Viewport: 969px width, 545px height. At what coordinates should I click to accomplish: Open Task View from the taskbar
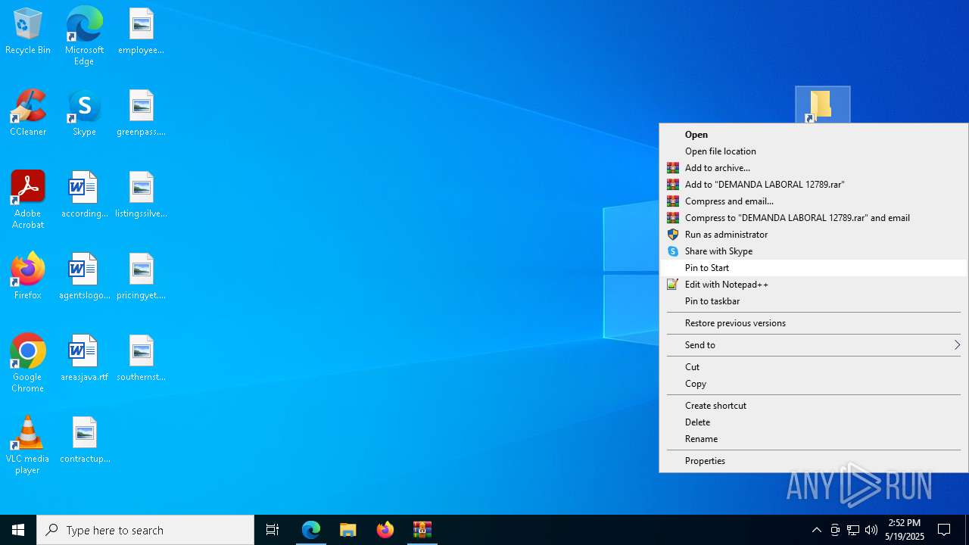click(273, 530)
